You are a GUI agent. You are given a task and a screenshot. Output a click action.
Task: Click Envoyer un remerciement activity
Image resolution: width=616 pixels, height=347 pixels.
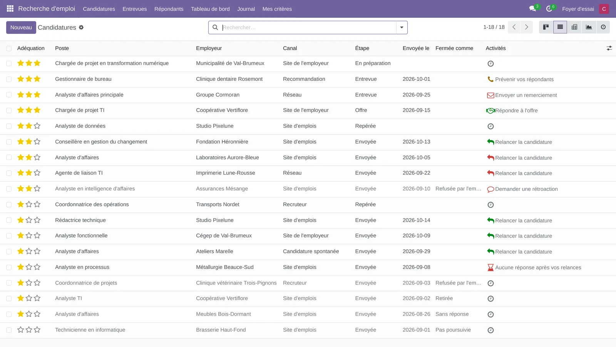522,95
